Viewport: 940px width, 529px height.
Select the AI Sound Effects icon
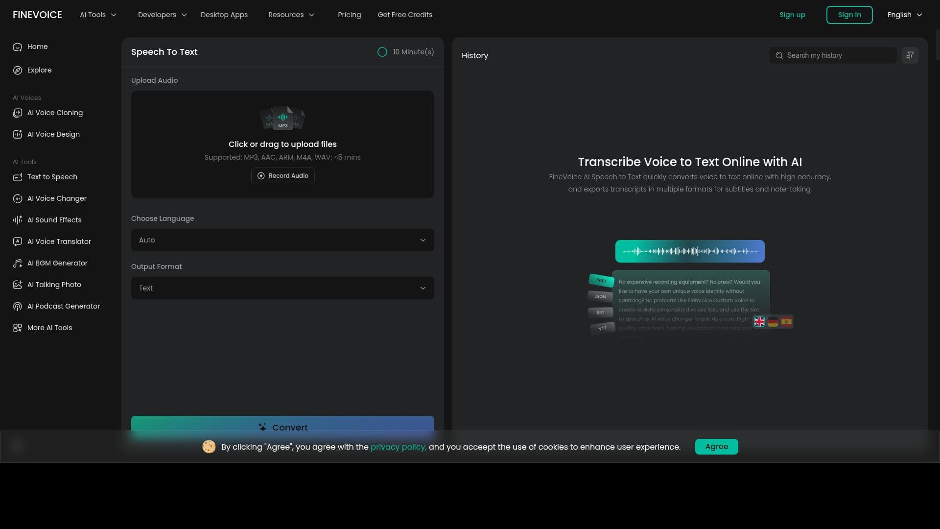[18, 220]
